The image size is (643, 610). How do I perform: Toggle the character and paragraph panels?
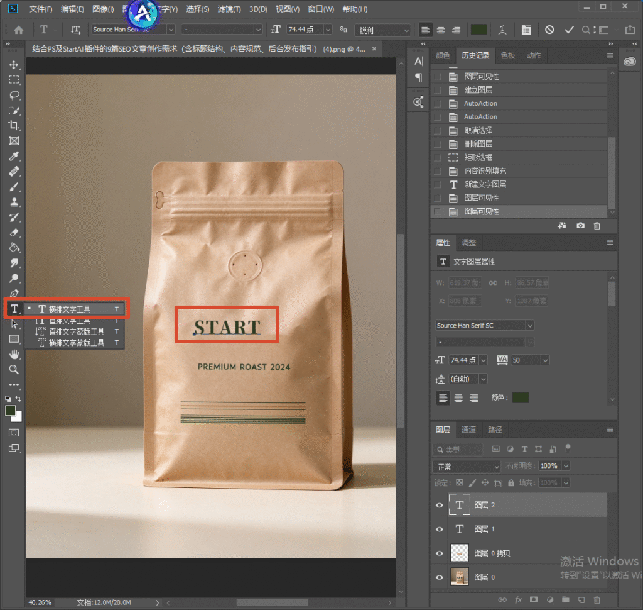[526, 30]
